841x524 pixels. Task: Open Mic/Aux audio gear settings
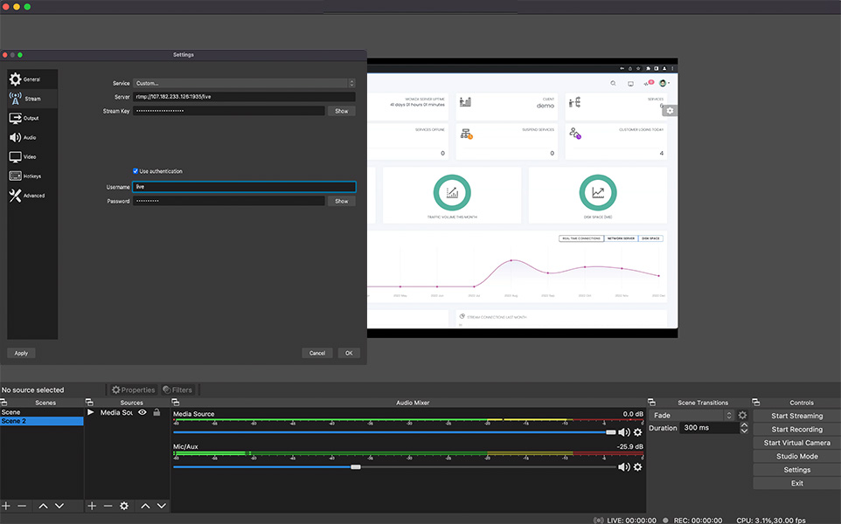point(637,467)
